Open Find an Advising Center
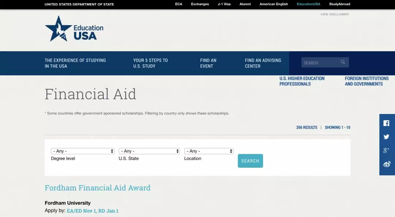 (x=263, y=63)
